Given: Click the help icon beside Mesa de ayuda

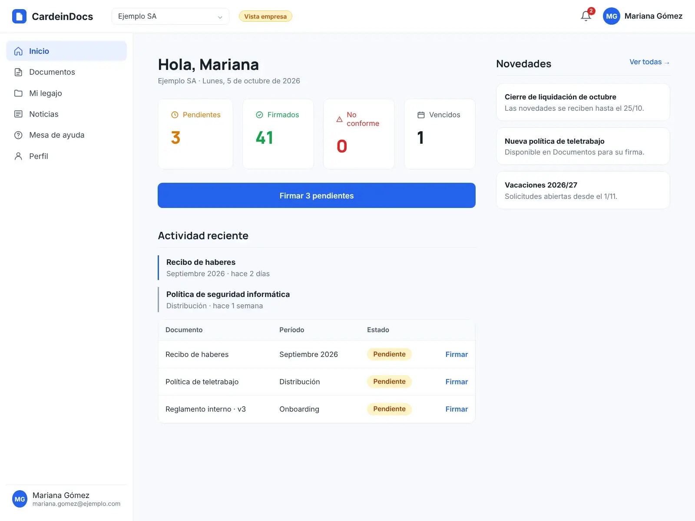Looking at the screenshot, I should (18, 135).
